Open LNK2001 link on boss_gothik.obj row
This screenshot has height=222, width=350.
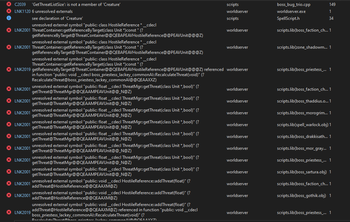coord(23,195)
